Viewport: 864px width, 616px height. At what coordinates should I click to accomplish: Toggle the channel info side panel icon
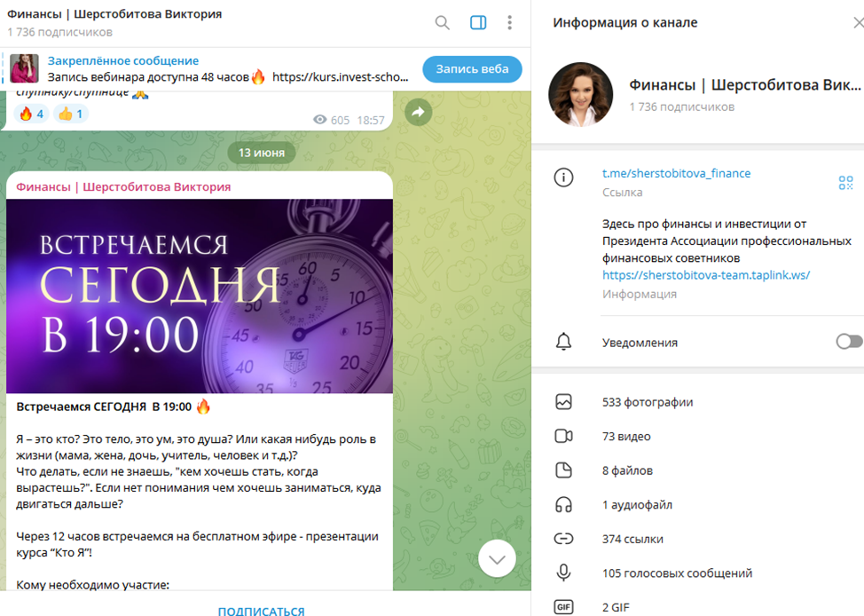(478, 22)
